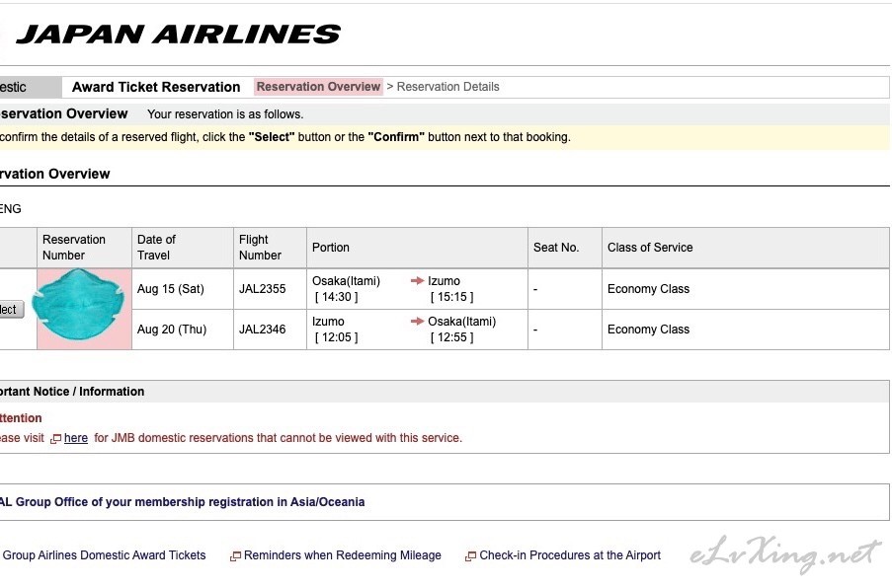Viewport: 892px width, 587px height.
Task: Open Group Airlines Domestic Award Tickets link
Action: (x=104, y=555)
